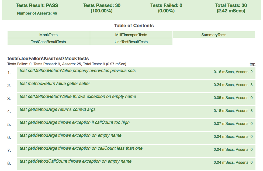Image resolution: width=263 pixels, height=171 pixels.
Task: Open the MockTests table of contents link
Action: (49, 35)
